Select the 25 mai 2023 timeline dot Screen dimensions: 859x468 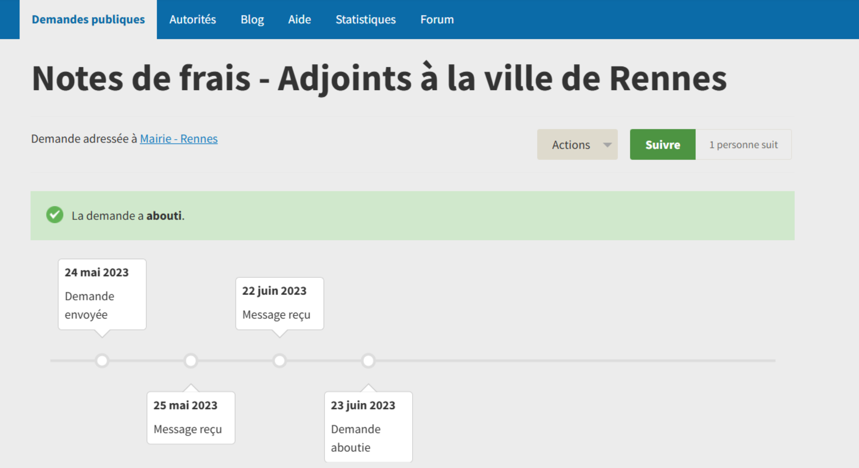pos(191,361)
